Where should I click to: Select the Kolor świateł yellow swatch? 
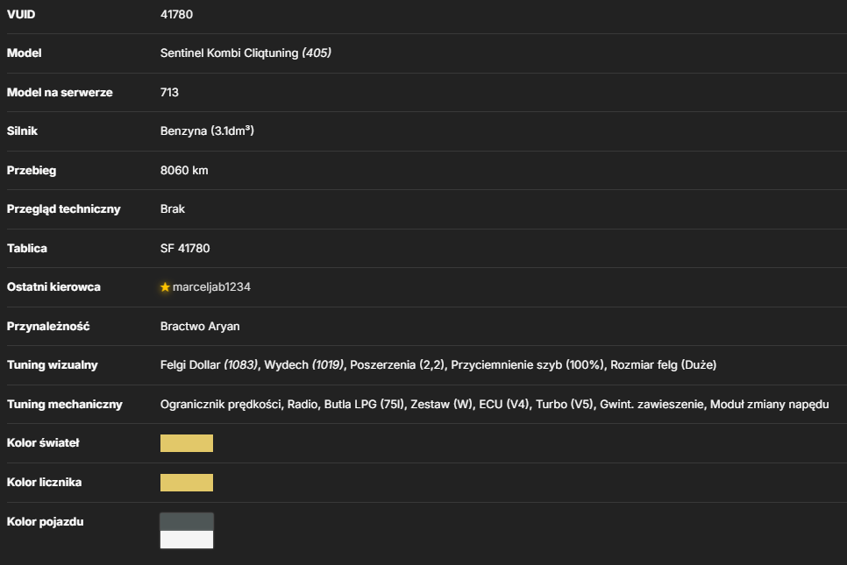pos(187,443)
